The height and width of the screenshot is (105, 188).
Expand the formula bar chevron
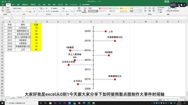pos(187,18)
